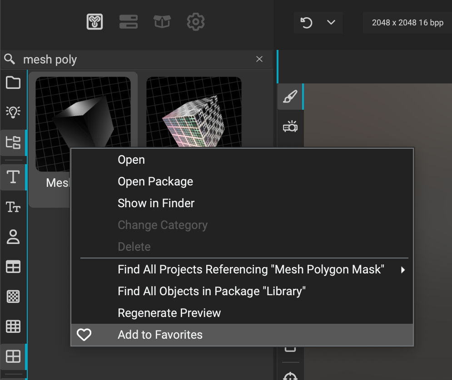
Task: Toggle the checkerboard pattern filter icon
Action: point(13,297)
